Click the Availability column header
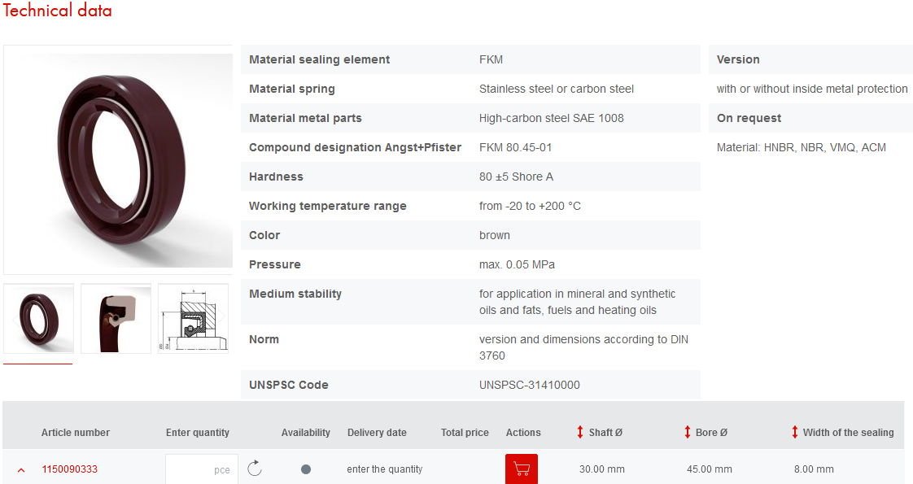 point(306,432)
